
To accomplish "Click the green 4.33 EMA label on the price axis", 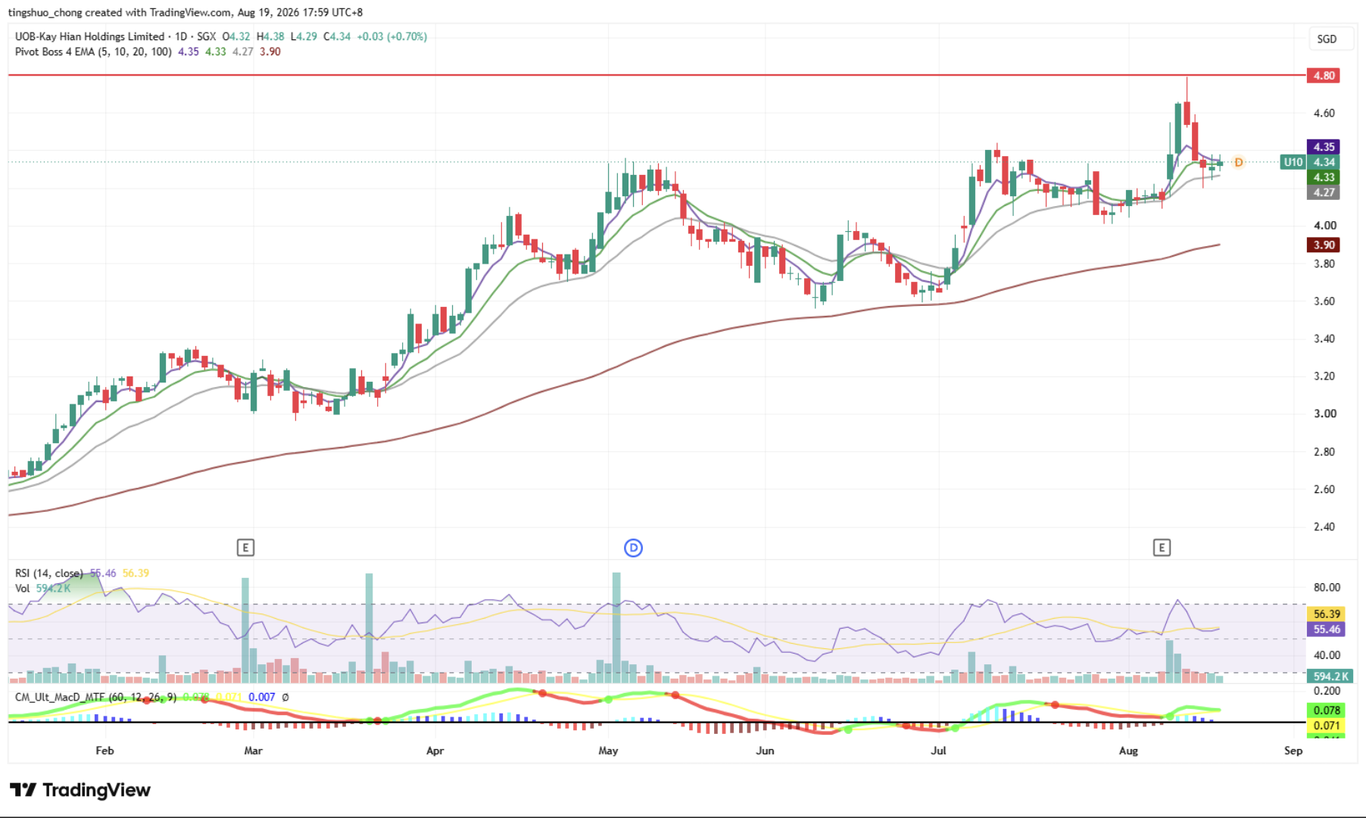I will (1324, 177).
